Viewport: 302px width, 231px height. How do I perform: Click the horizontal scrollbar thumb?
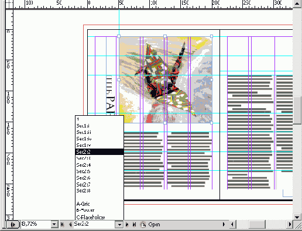pos(257,225)
